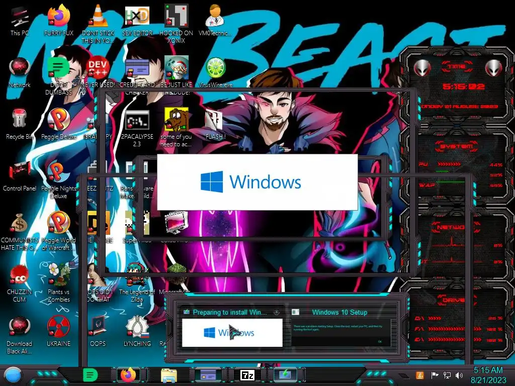The image size is (515, 386).
Task: Select the UKRAINE radiation icon
Action: pyautogui.click(x=58, y=331)
